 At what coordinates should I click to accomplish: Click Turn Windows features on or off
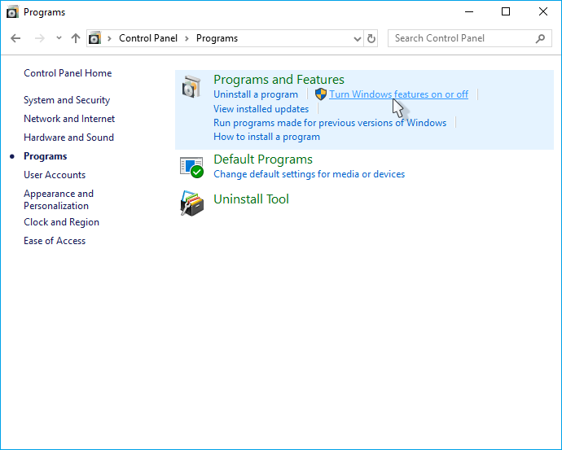coord(398,94)
